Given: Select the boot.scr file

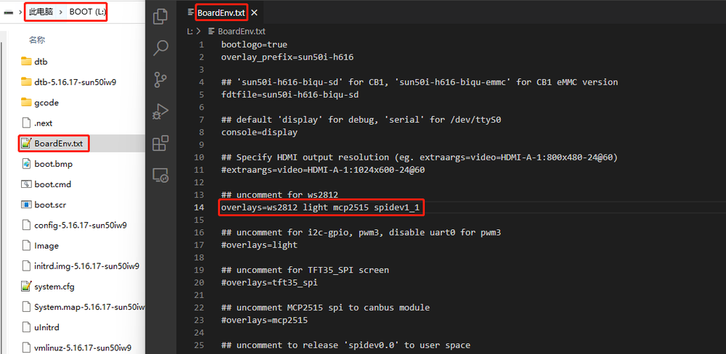Looking at the screenshot, I should (x=50, y=205).
